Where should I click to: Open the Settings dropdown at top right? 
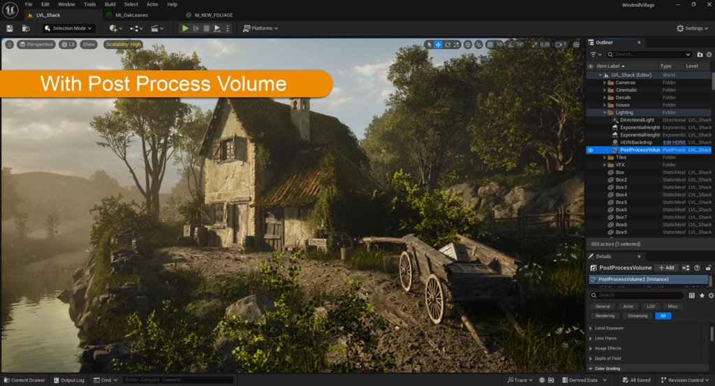(692, 28)
